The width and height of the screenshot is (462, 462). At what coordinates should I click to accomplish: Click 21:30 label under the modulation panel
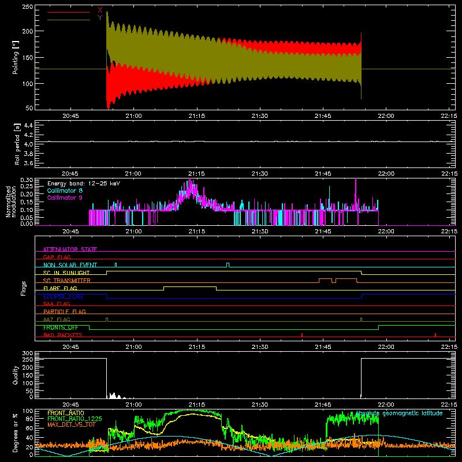[x=260, y=232]
